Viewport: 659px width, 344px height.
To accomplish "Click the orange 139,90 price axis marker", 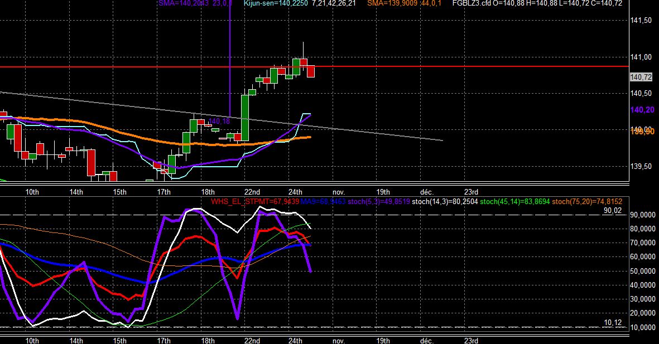I will pos(642,132).
